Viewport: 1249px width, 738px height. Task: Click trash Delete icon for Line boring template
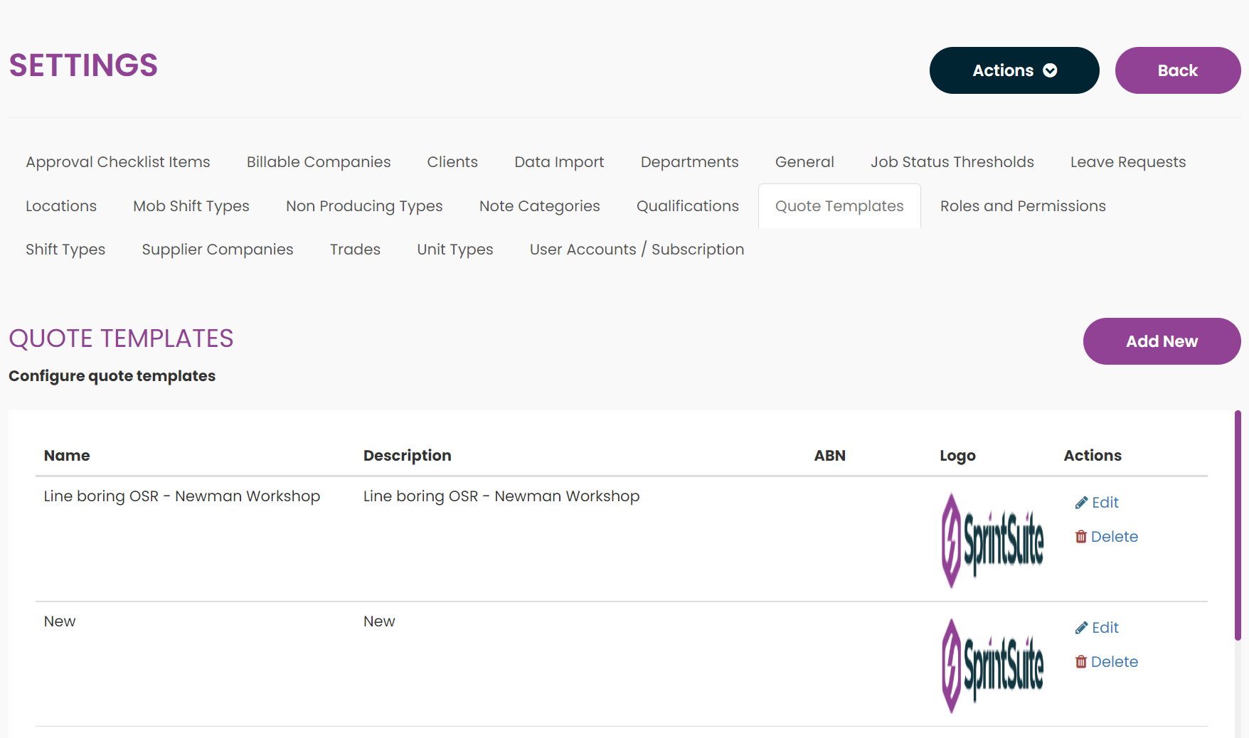(x=1081, y=537)
